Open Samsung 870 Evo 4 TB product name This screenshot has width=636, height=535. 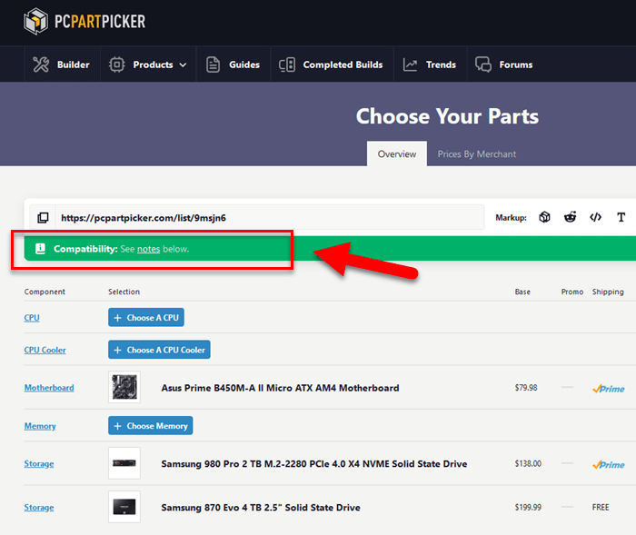pyautogui.click(x=261, y=508)
